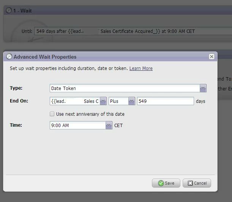The height and width of the screenshot is (202, 232).
Task: Click the 549 days input field
Action: [x=166, y=101]
